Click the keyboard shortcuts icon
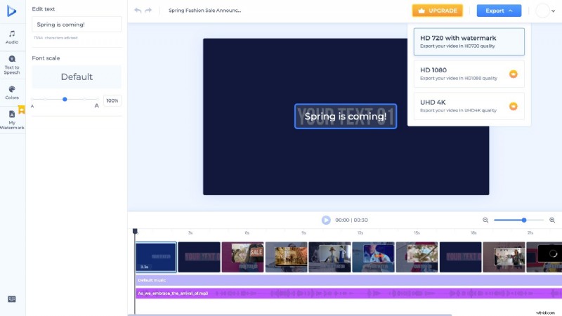The width and height of the screenshot is (562, 316). click(x=12, y=299)
